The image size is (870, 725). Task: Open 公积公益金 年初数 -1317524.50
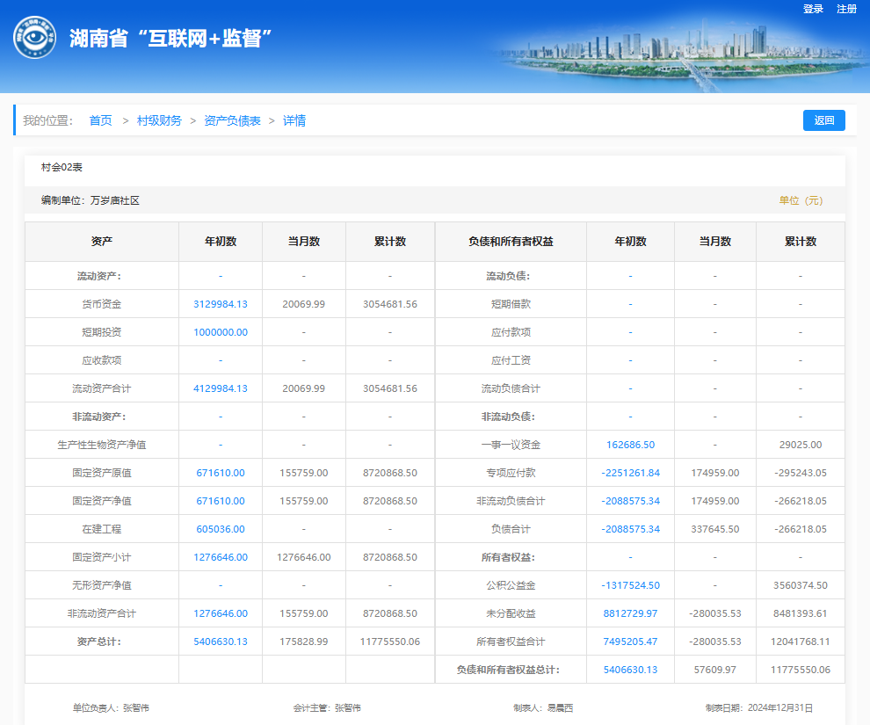630,585
